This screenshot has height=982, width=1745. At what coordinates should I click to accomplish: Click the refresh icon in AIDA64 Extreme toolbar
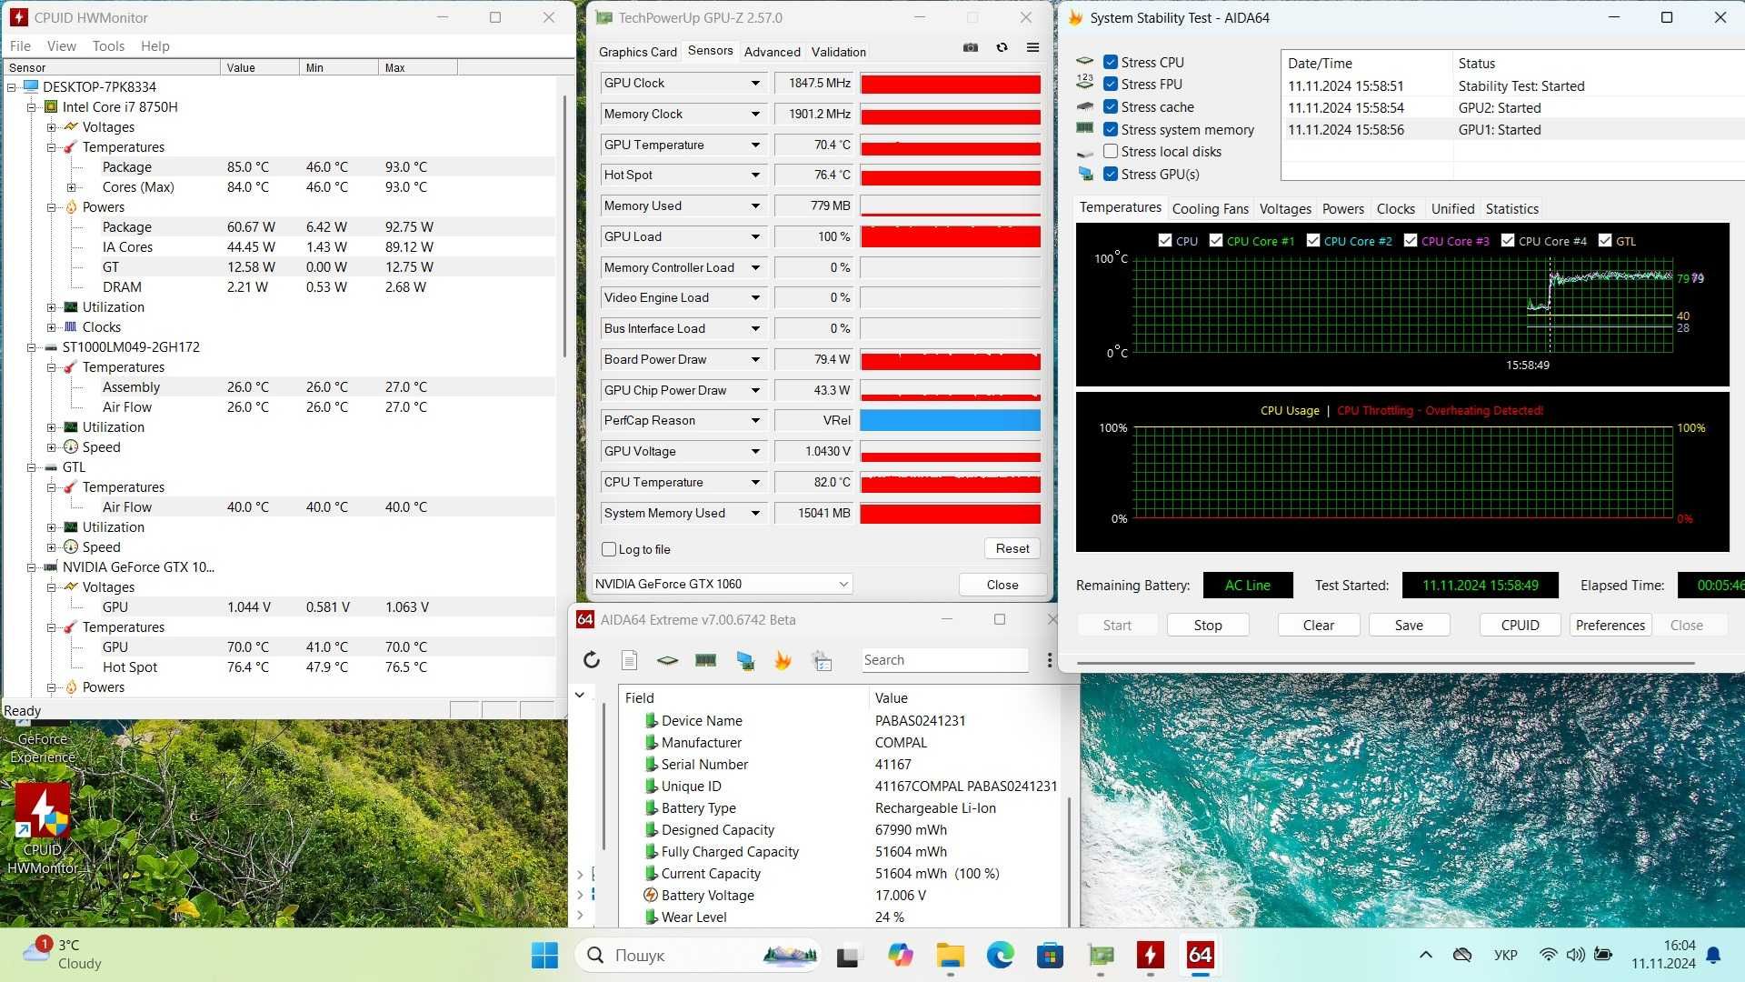[591, 660]
